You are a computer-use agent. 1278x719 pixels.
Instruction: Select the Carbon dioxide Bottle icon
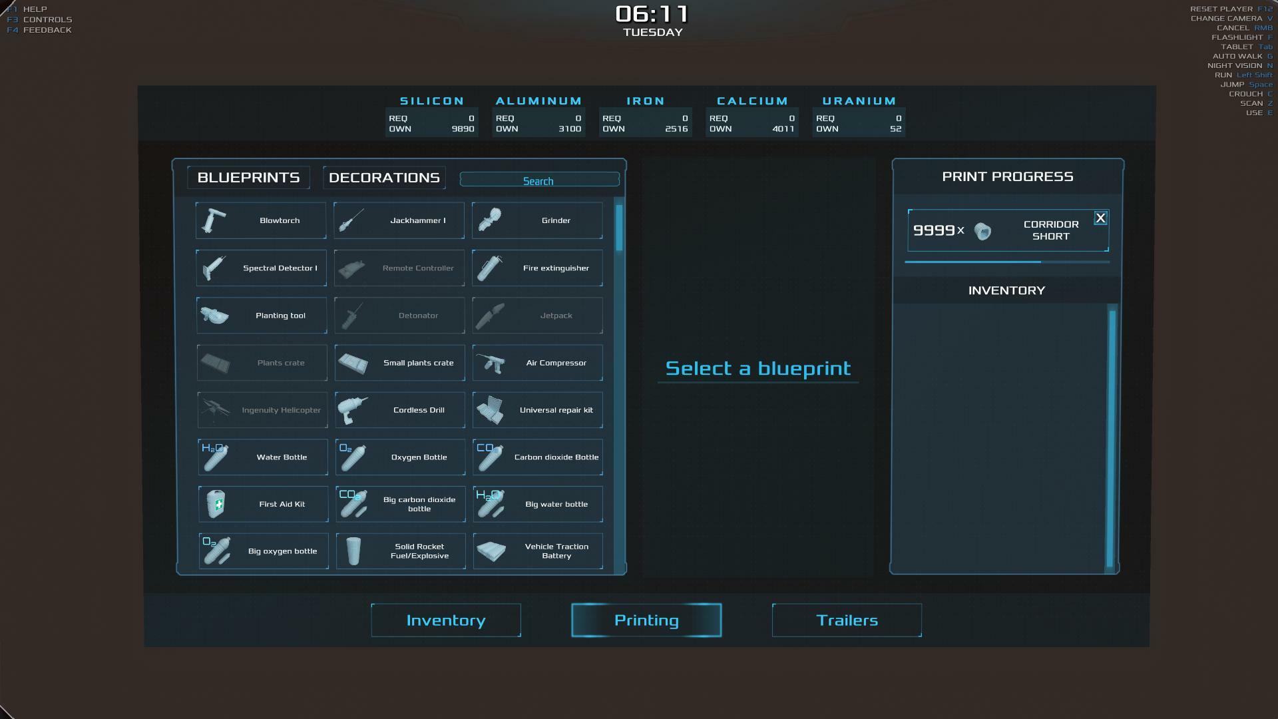pyautogui.click(x=490, y=457)
